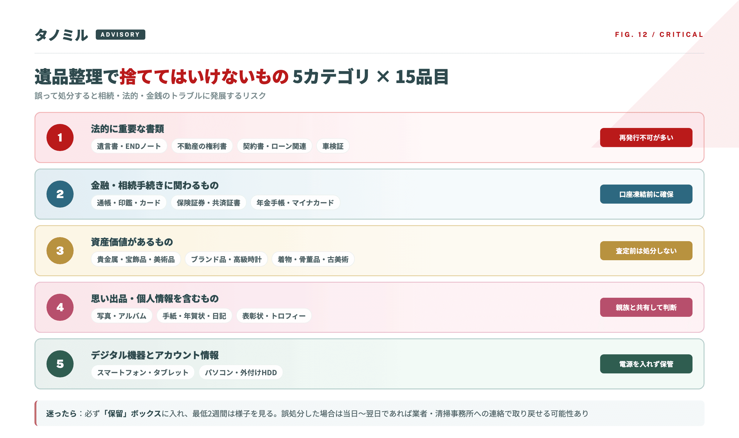
Task: Select the 遺言書・ENDノート chip
Action: click(129, 146)
